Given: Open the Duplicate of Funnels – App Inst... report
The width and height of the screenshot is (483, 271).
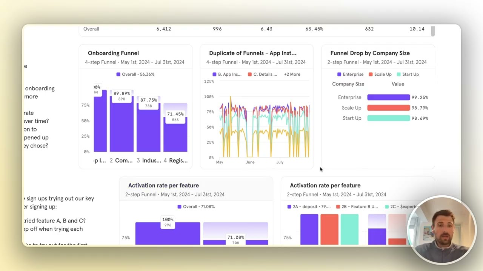Looking at the screenshot, I should click(x=253, y=53).
